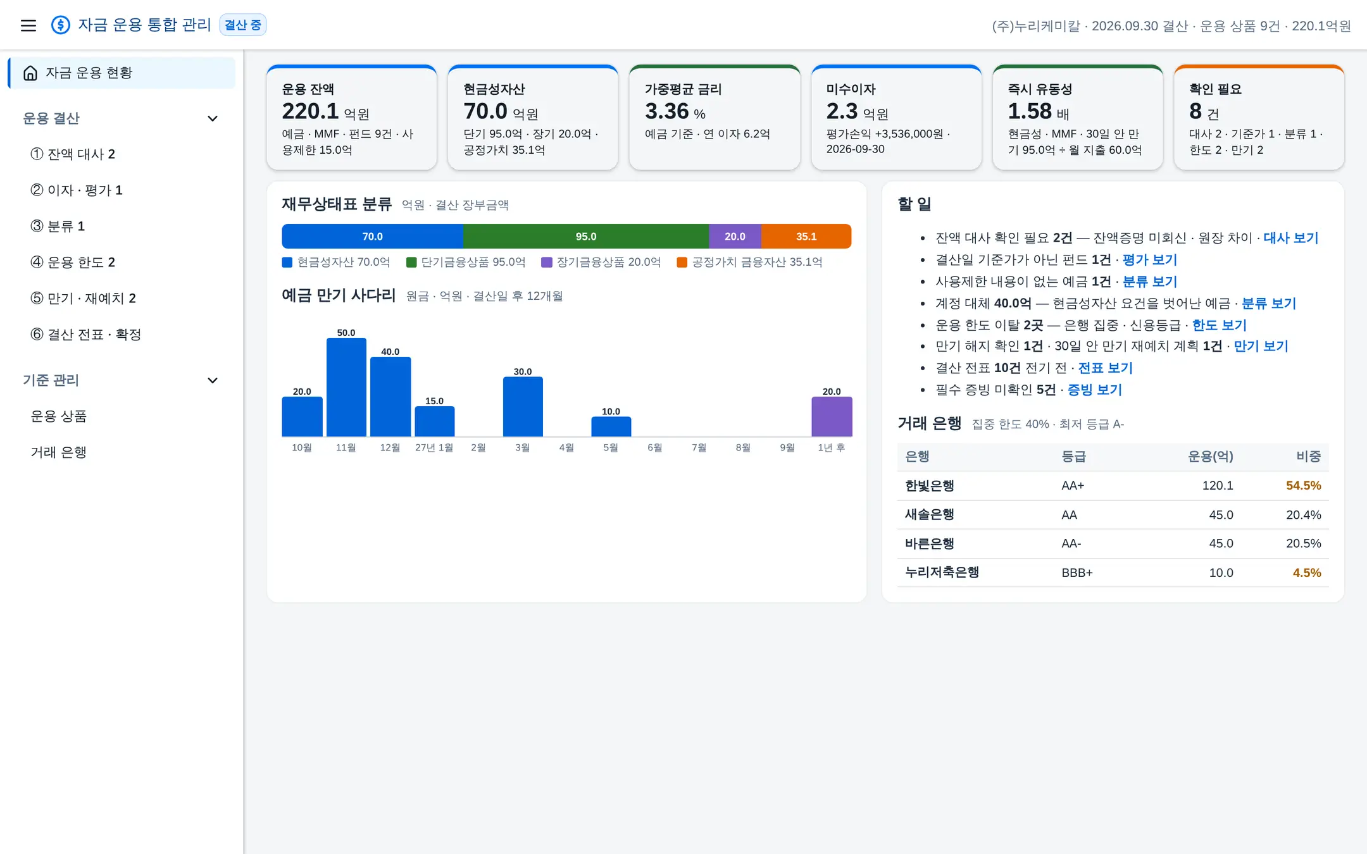Click the orange 35.1 stacked bar segment

pos(806,237)
